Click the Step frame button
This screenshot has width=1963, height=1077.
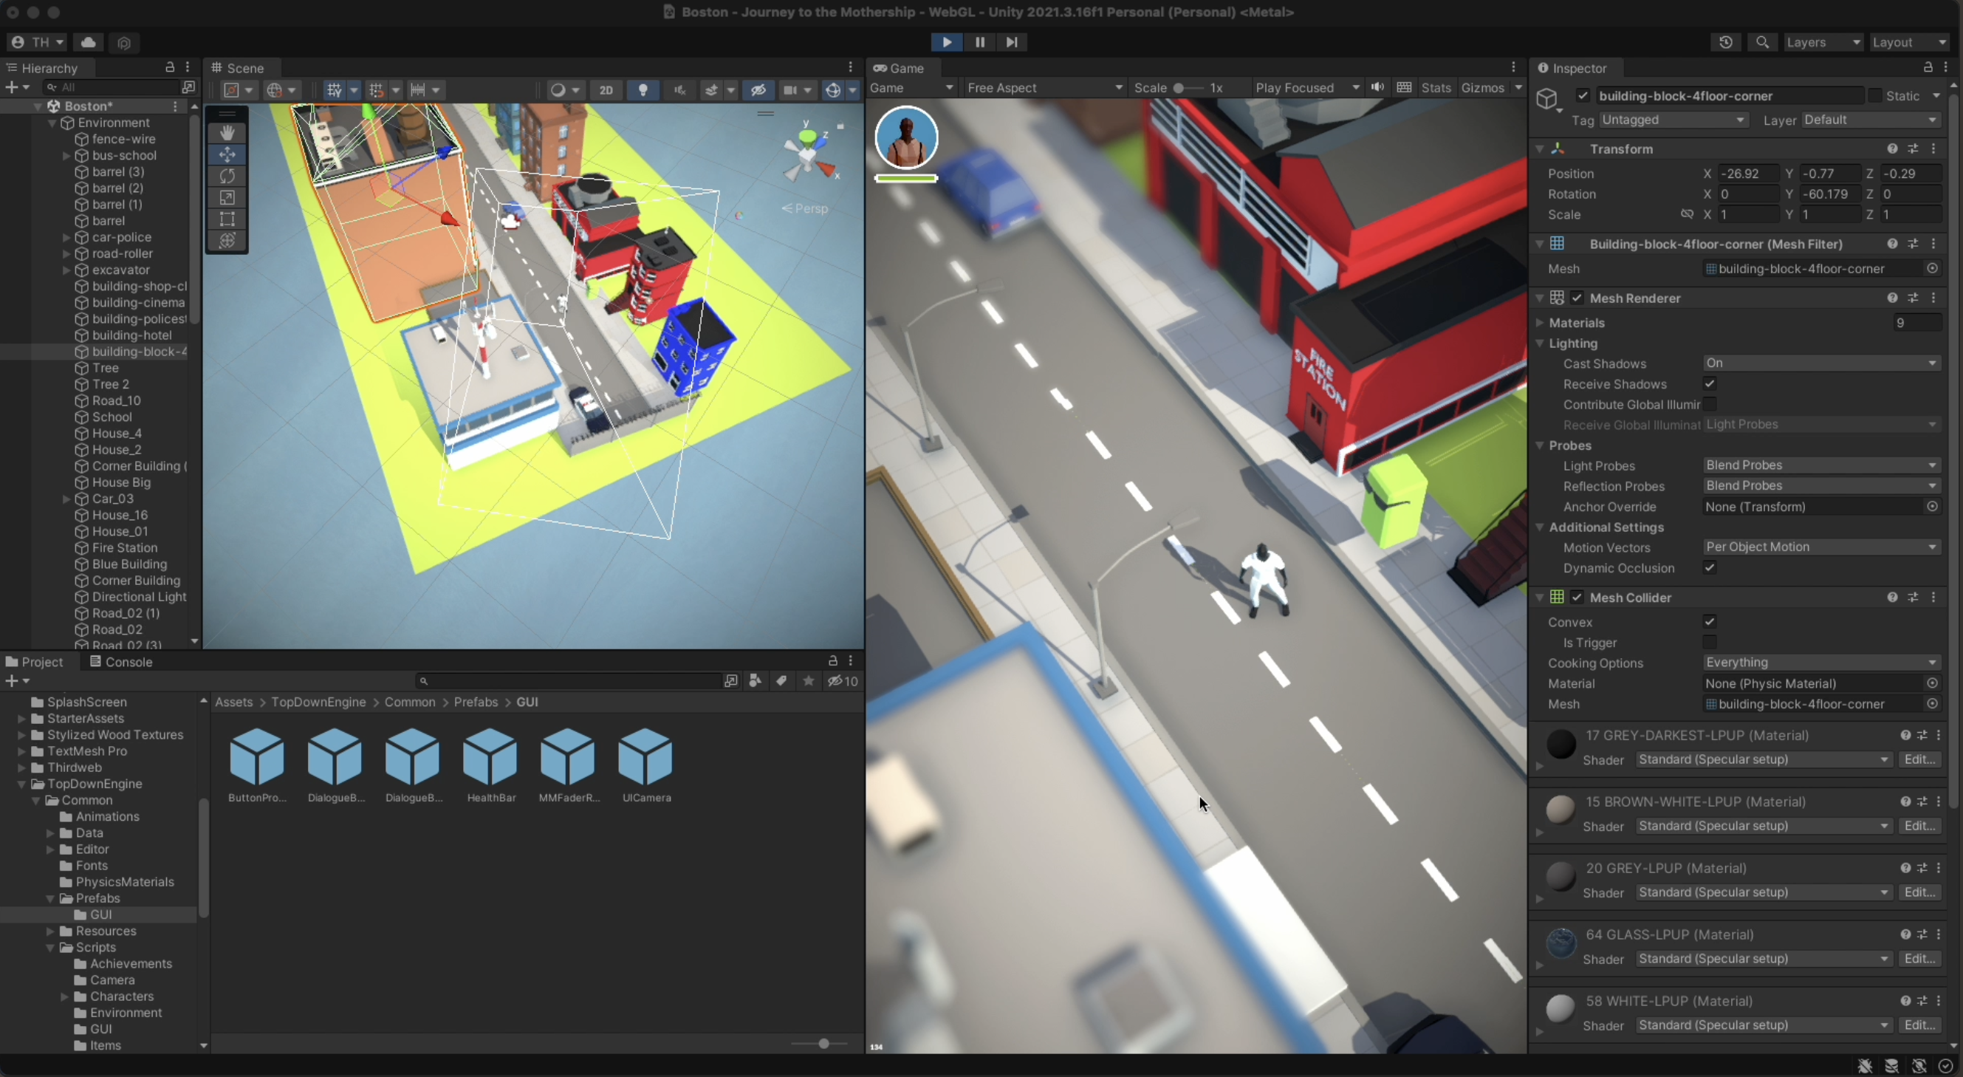coord(1011,42)
